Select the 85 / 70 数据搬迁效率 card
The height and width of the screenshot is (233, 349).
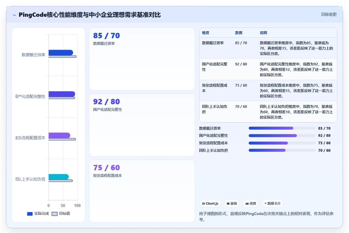[x=142, y=59]
